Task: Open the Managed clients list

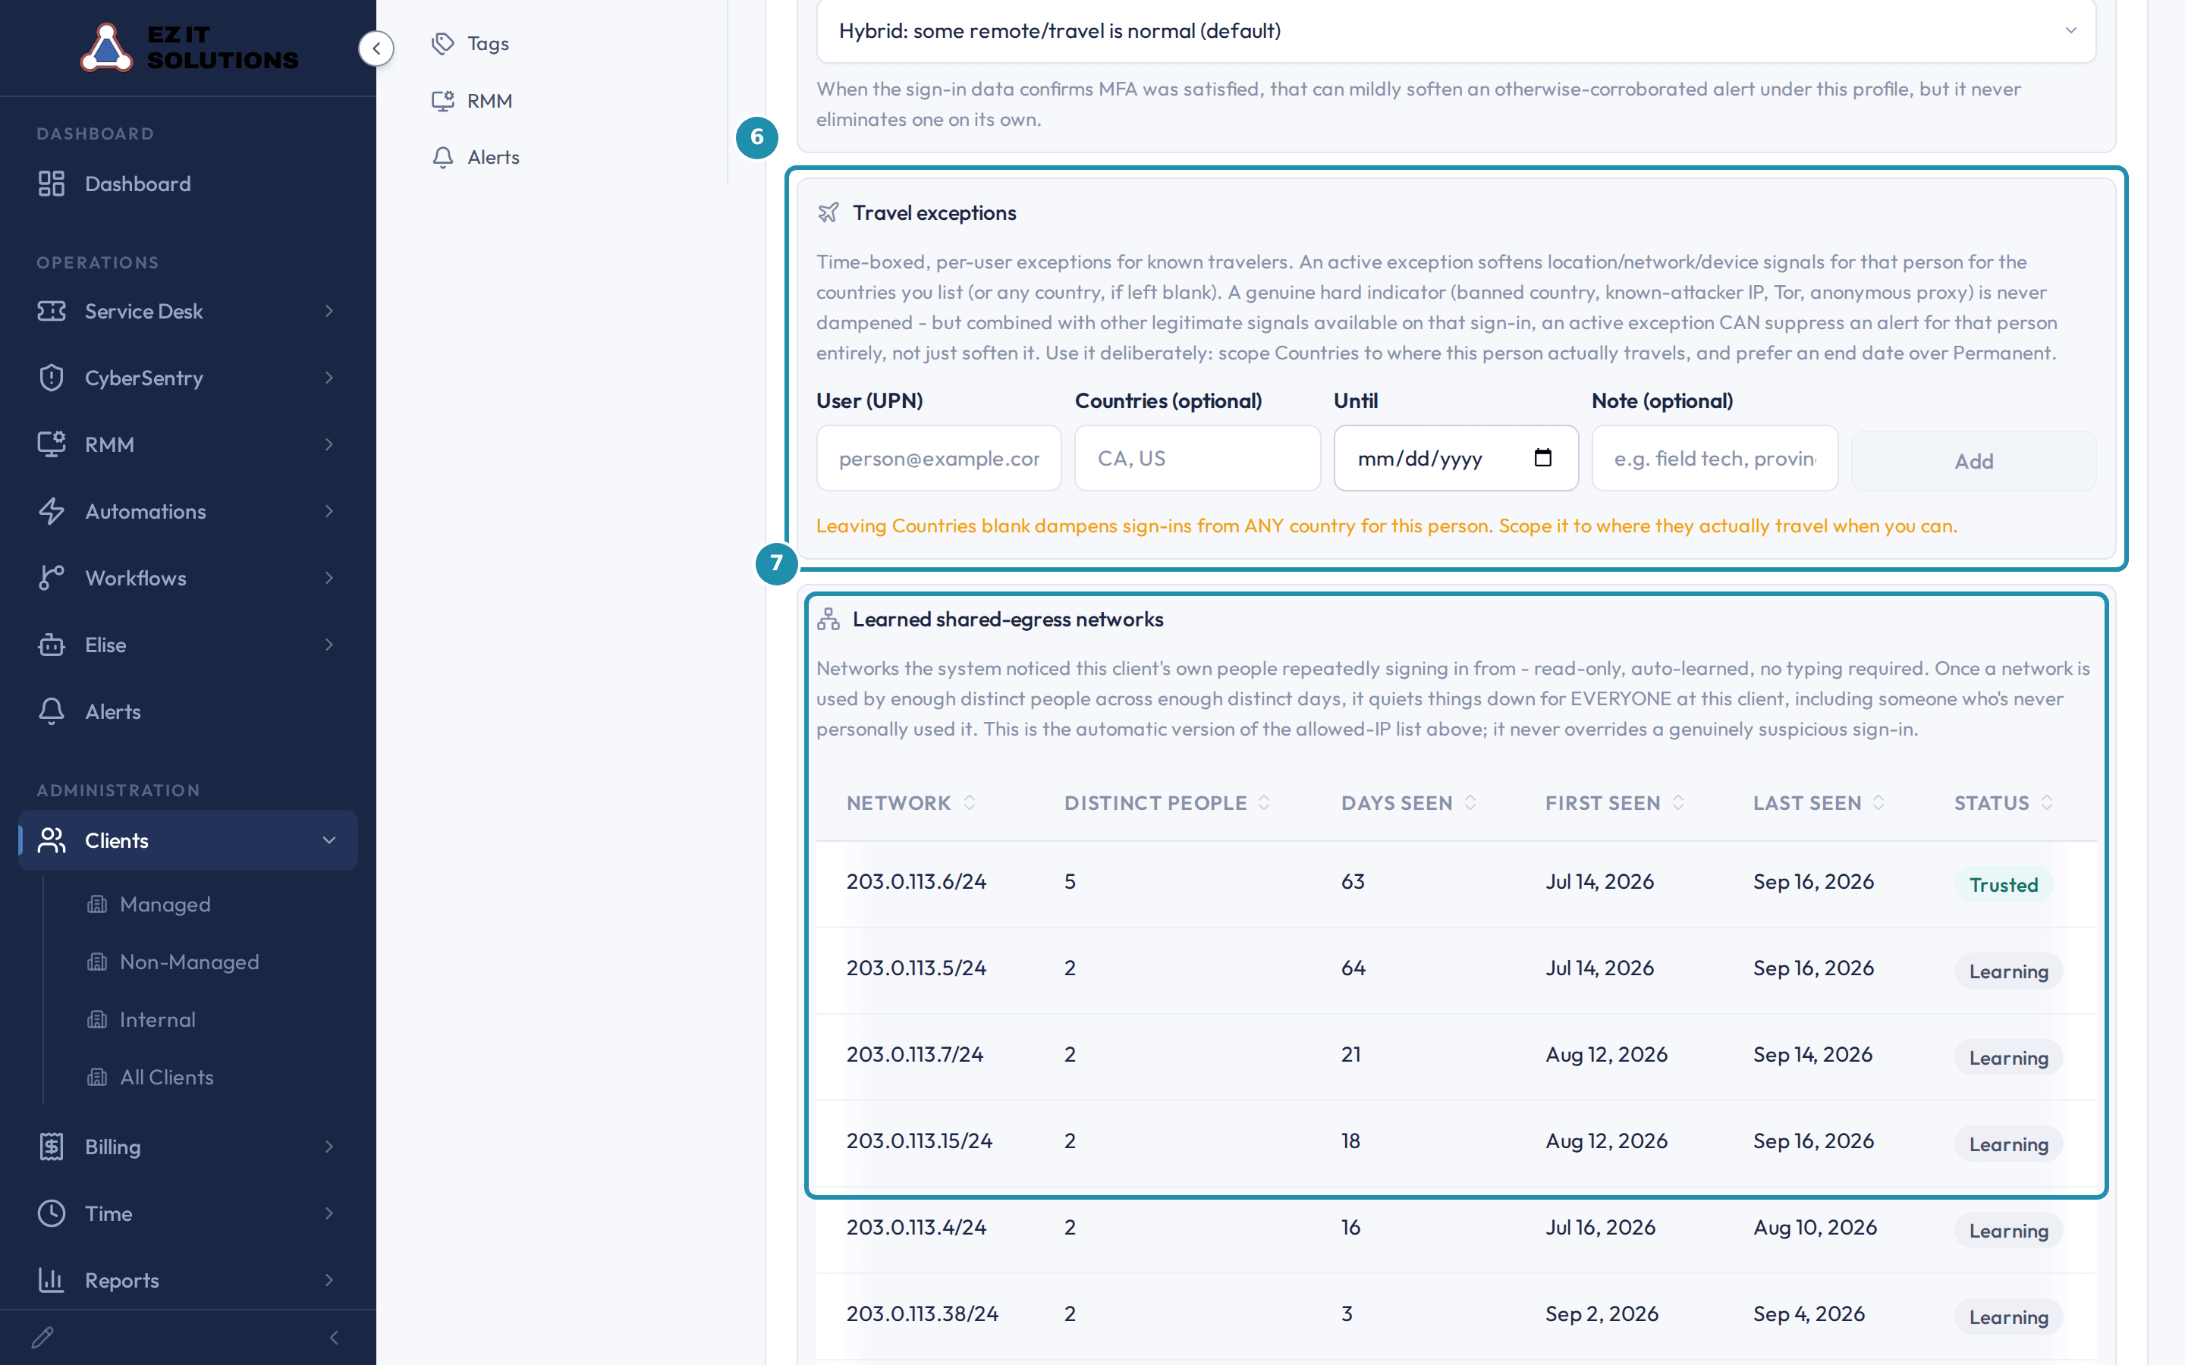Action: point(165,905)
